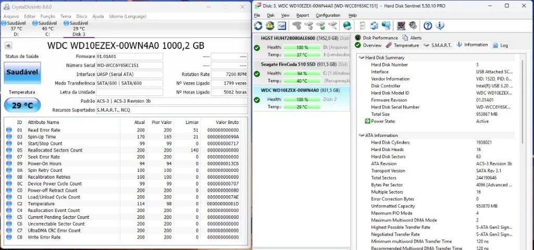Viewport: 534px width, 250px height.
Task: Open help via the blue question mark icon
Action: pyautogui.click(x=428, y=26)
